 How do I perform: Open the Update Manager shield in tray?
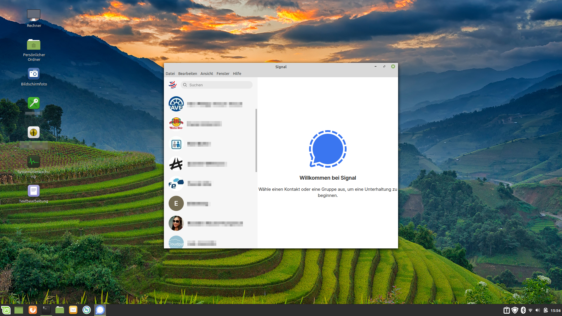click(x=514, y=310)
